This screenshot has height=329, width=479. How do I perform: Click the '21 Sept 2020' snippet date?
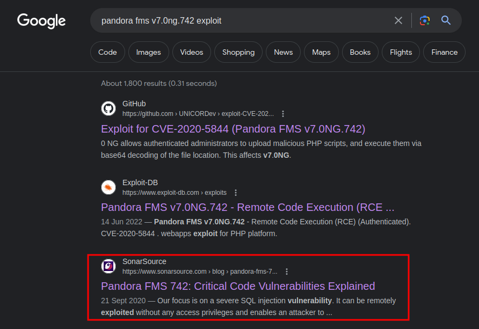124,301
